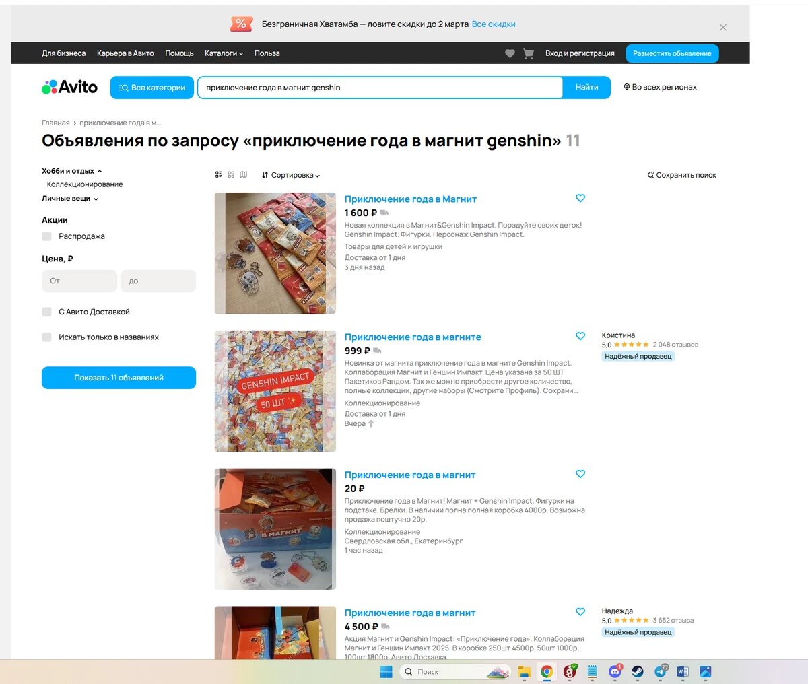
Task: Click the discount percent banner icon
Action: (241, 24)
